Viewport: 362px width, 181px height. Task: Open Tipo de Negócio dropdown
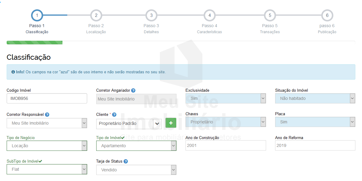(47, 146)
